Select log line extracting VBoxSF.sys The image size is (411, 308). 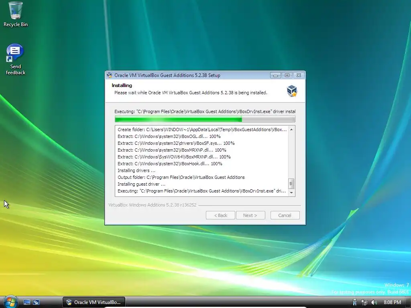(176, 143)
